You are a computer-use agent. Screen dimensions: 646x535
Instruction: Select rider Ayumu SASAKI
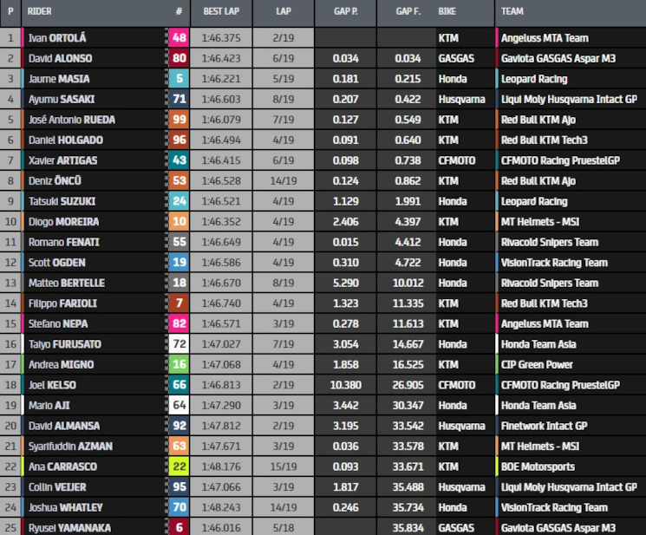coord(62,99)
